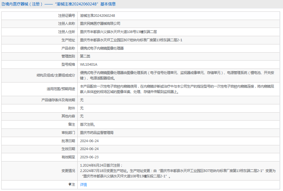The width and height of the screenshot is (283, 191).
Task: Select the 第二类 value
Action: (85, 56)
